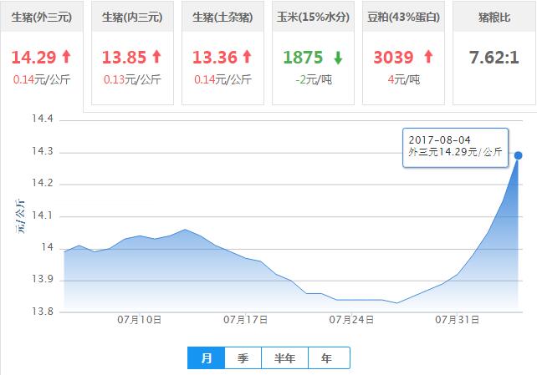Screen dimensions: 537x375
Task: Click the green down arrow beside 1875
Action: (338, 58)
